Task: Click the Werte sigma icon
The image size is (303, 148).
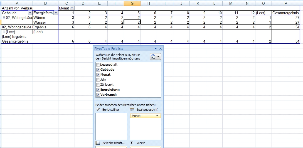Action: pyautogui.click(x=132, y=143)
